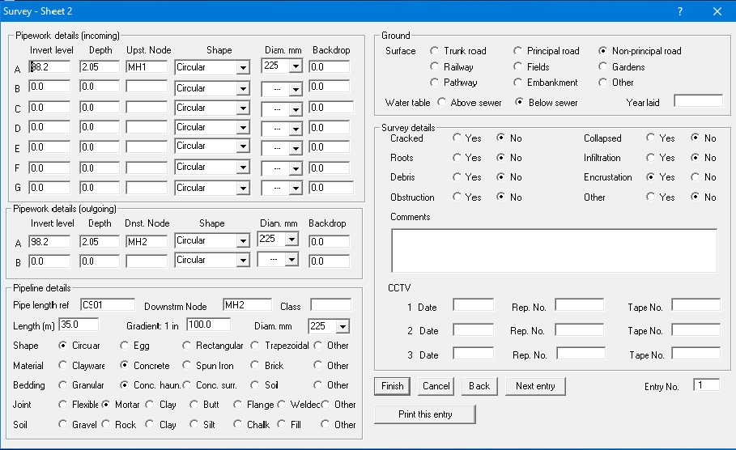
Task: Click CCTV 3 Tape No. field
Action: coord(696,353)
